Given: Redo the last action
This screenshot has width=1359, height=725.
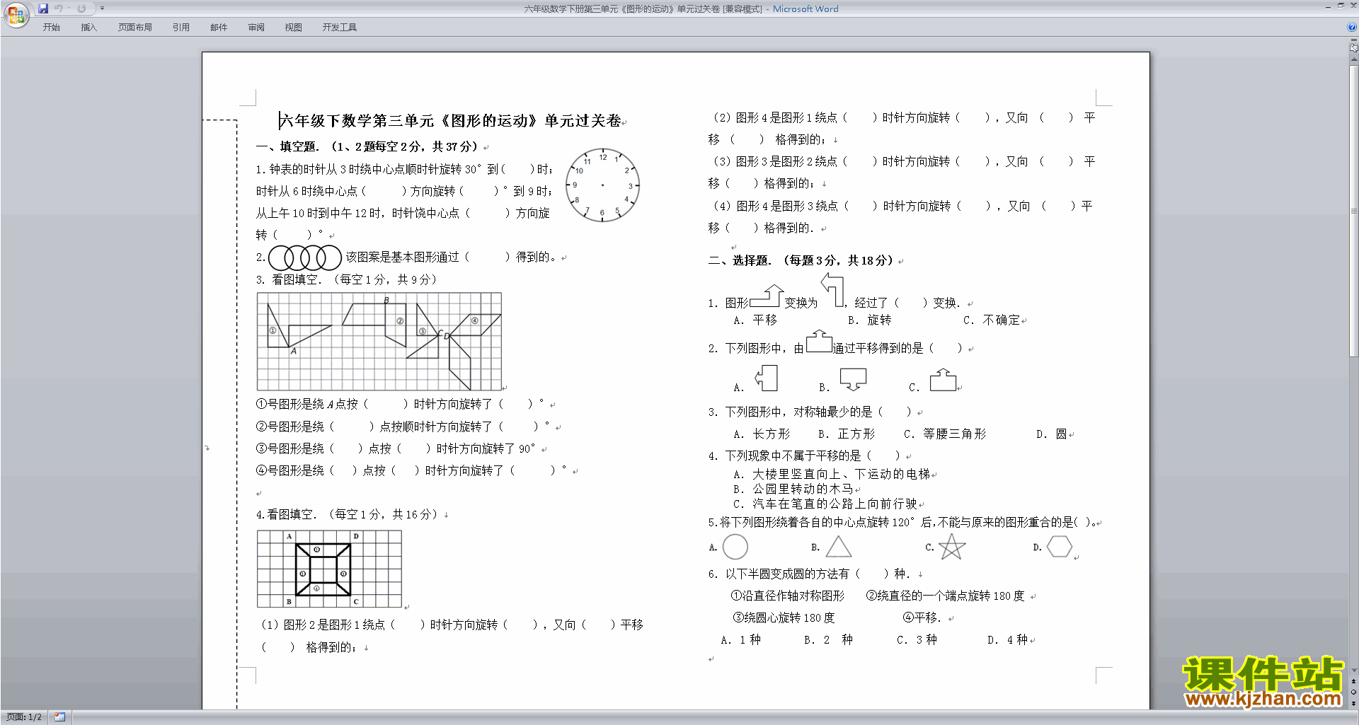Looking at the screenshot, I should coord(81,8).
